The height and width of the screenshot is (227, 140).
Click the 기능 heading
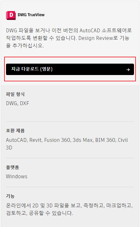10,196
